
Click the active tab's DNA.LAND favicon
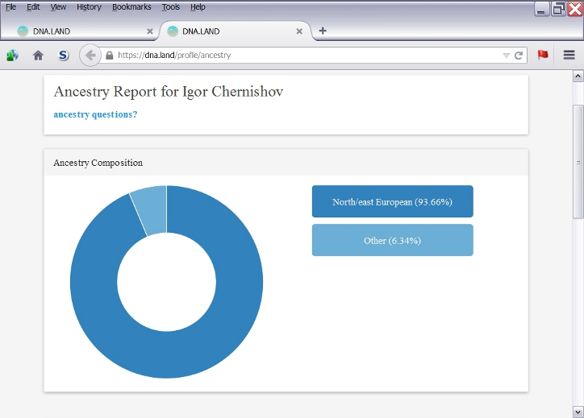click(x=173, y=31)
